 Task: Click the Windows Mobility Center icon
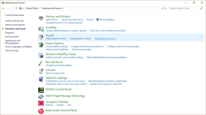[41, 56]
